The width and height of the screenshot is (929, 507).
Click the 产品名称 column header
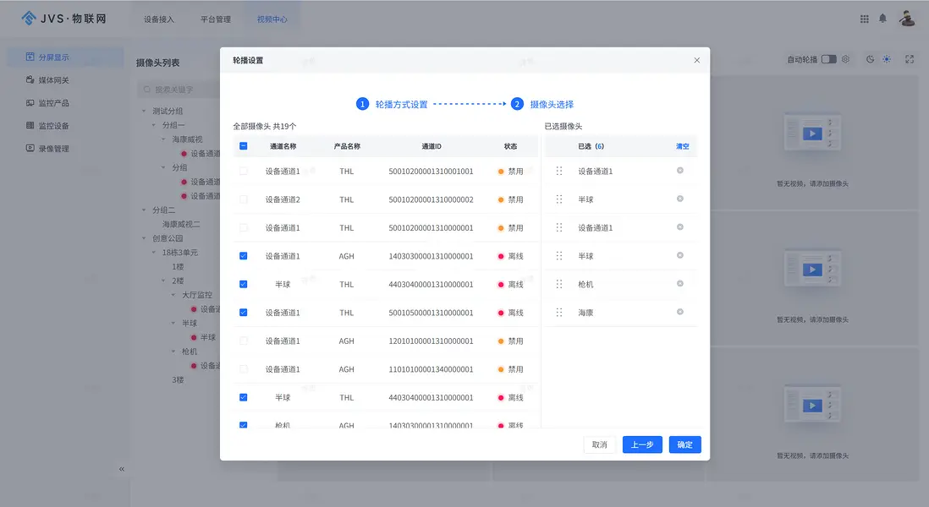tap(347, 146)
